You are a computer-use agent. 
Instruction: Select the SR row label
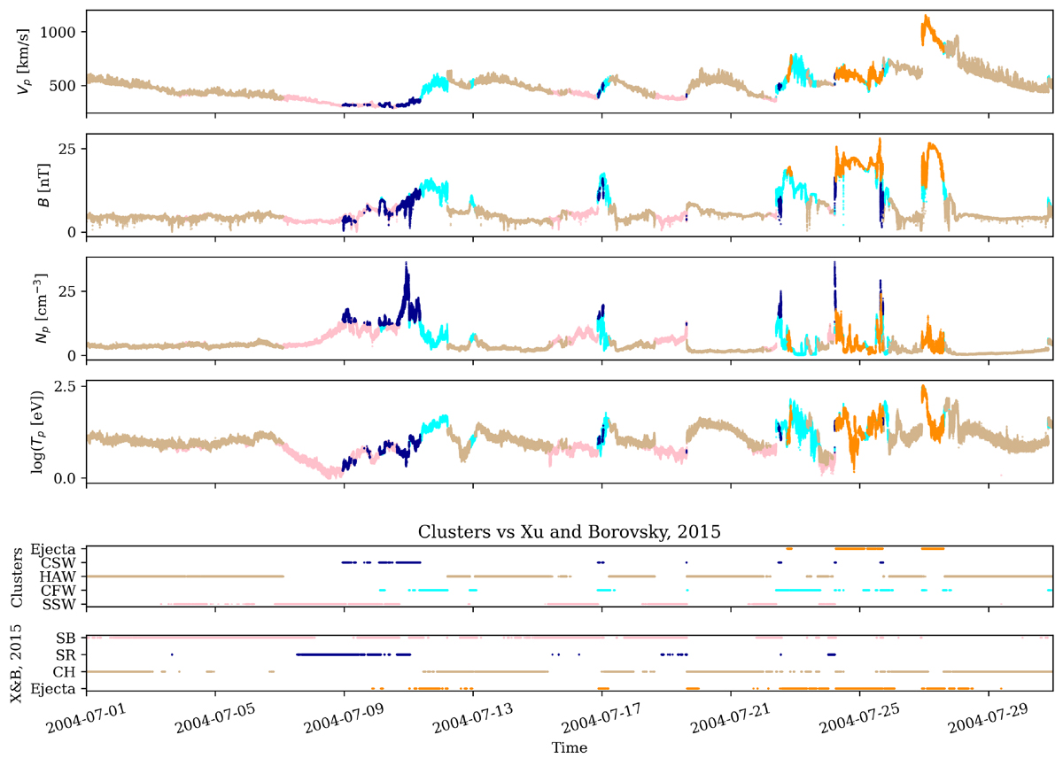point(67,654)
